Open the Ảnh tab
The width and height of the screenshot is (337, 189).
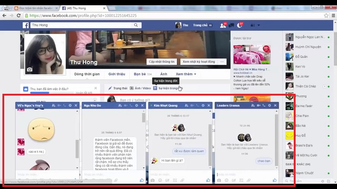pos(164,74)
